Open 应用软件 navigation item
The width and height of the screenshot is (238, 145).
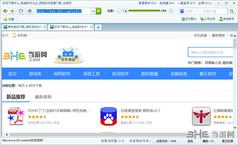[x=121, y=74]
